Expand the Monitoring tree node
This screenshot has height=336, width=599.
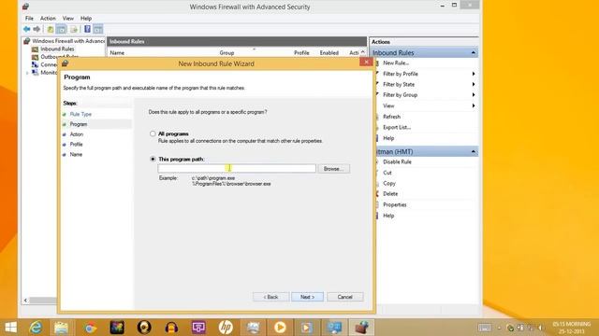(27, 73)
